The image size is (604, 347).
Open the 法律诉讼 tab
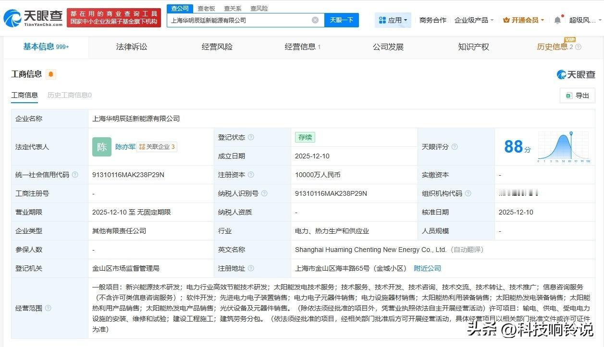132,47
